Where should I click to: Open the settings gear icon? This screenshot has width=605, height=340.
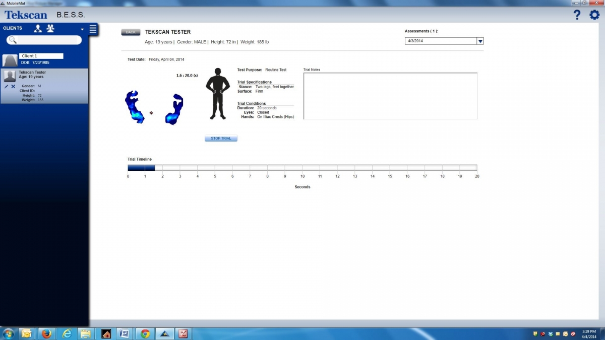pyautogui.click(x=594, y=15)
